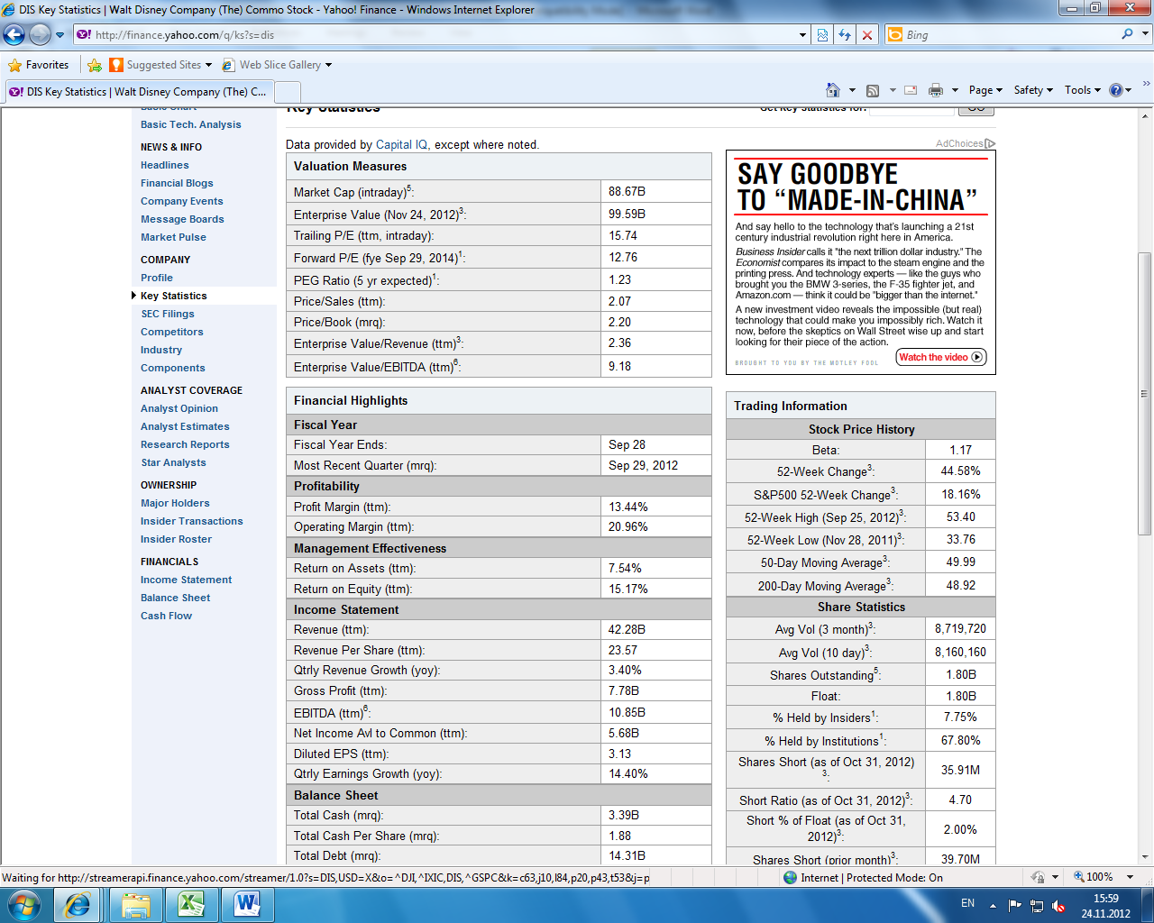Open Analyst Estimates link

(185, 426)
